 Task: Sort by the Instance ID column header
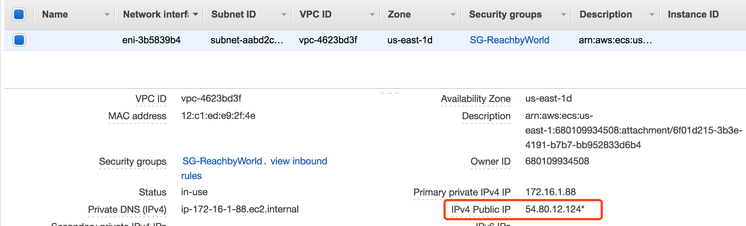pyautogui.click(x=693, y=14)
